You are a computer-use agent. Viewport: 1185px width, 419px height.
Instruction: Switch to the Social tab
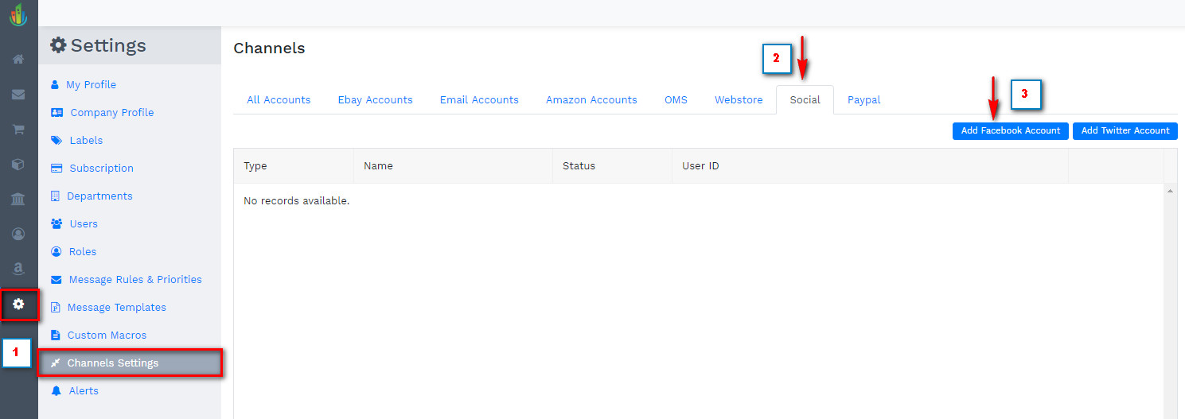(805, 100)
